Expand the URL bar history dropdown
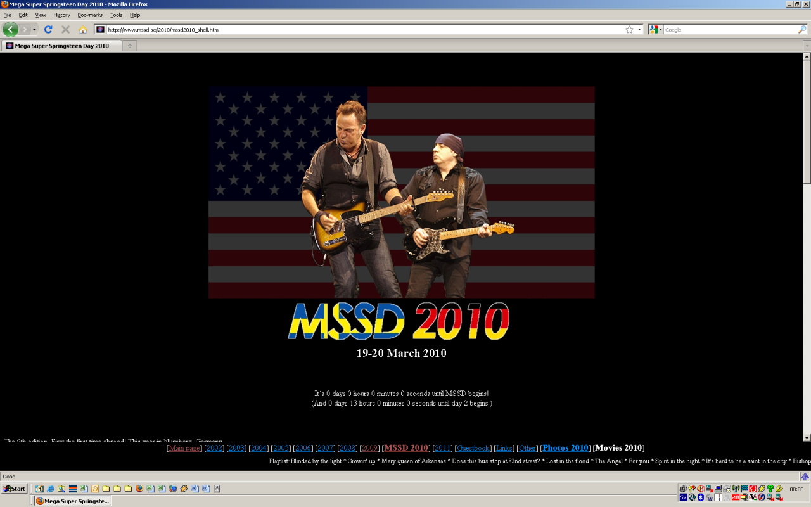The height and width of the screenshot is (507, 811). pos(639,30)
